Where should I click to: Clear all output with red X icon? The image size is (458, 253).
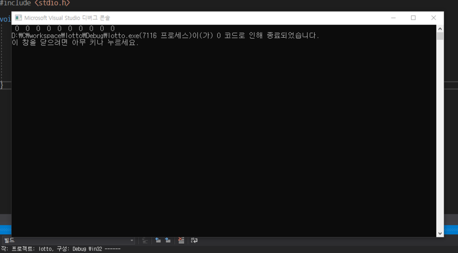click(x=181, y=240)
